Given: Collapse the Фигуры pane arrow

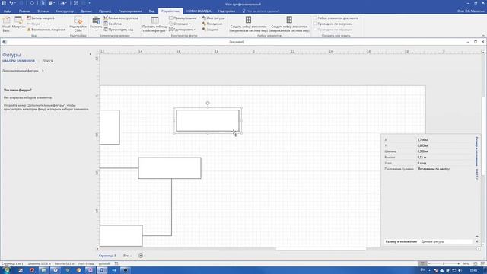Looking at the screenshot, I should 91,54.
